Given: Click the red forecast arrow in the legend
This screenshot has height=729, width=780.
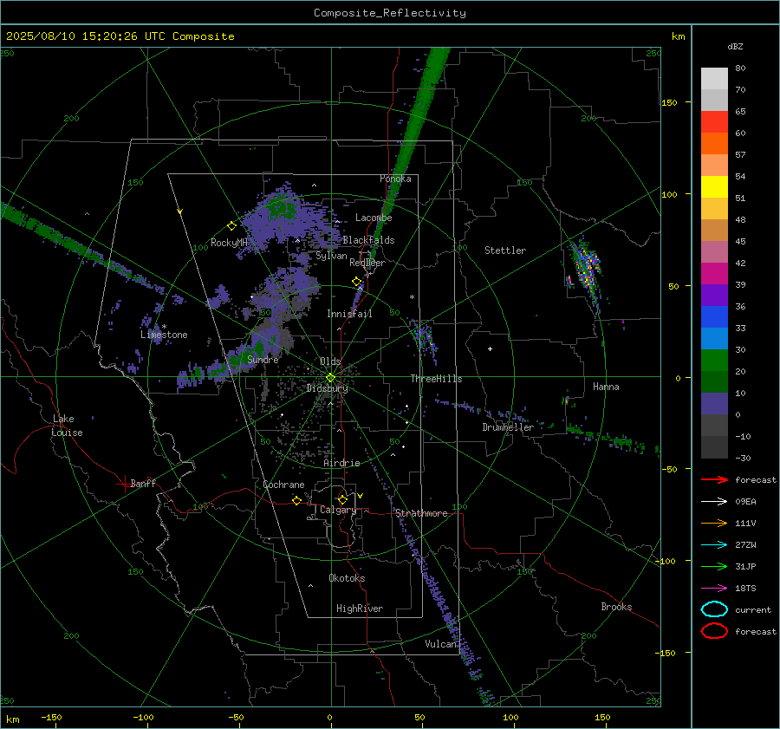Looking at the screenshot, I should [714, 479].
